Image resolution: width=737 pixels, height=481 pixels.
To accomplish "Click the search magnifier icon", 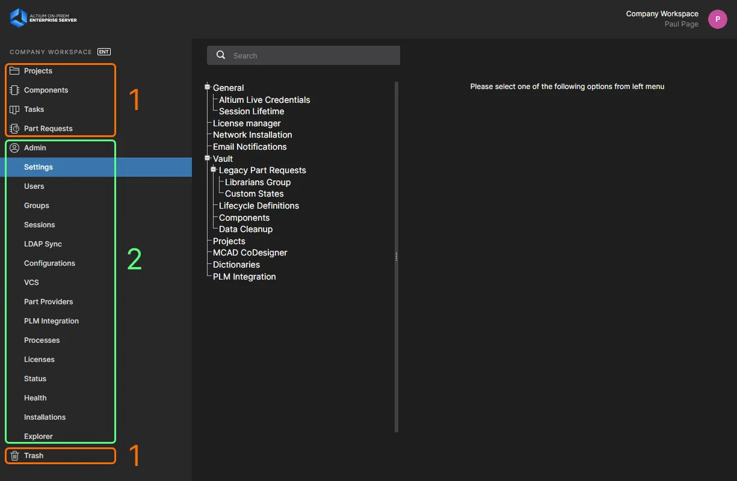I will pyautogui.click(x=221, y=55).
